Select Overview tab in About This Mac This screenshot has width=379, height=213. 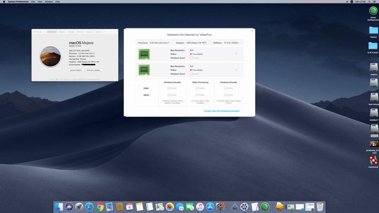click(x=52, y=32)
